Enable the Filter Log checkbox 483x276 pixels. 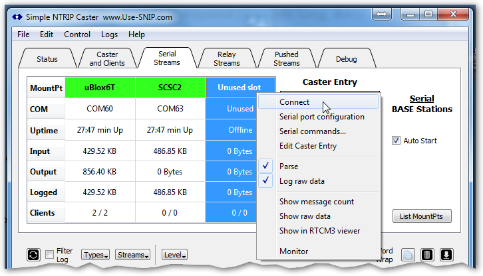50,255
